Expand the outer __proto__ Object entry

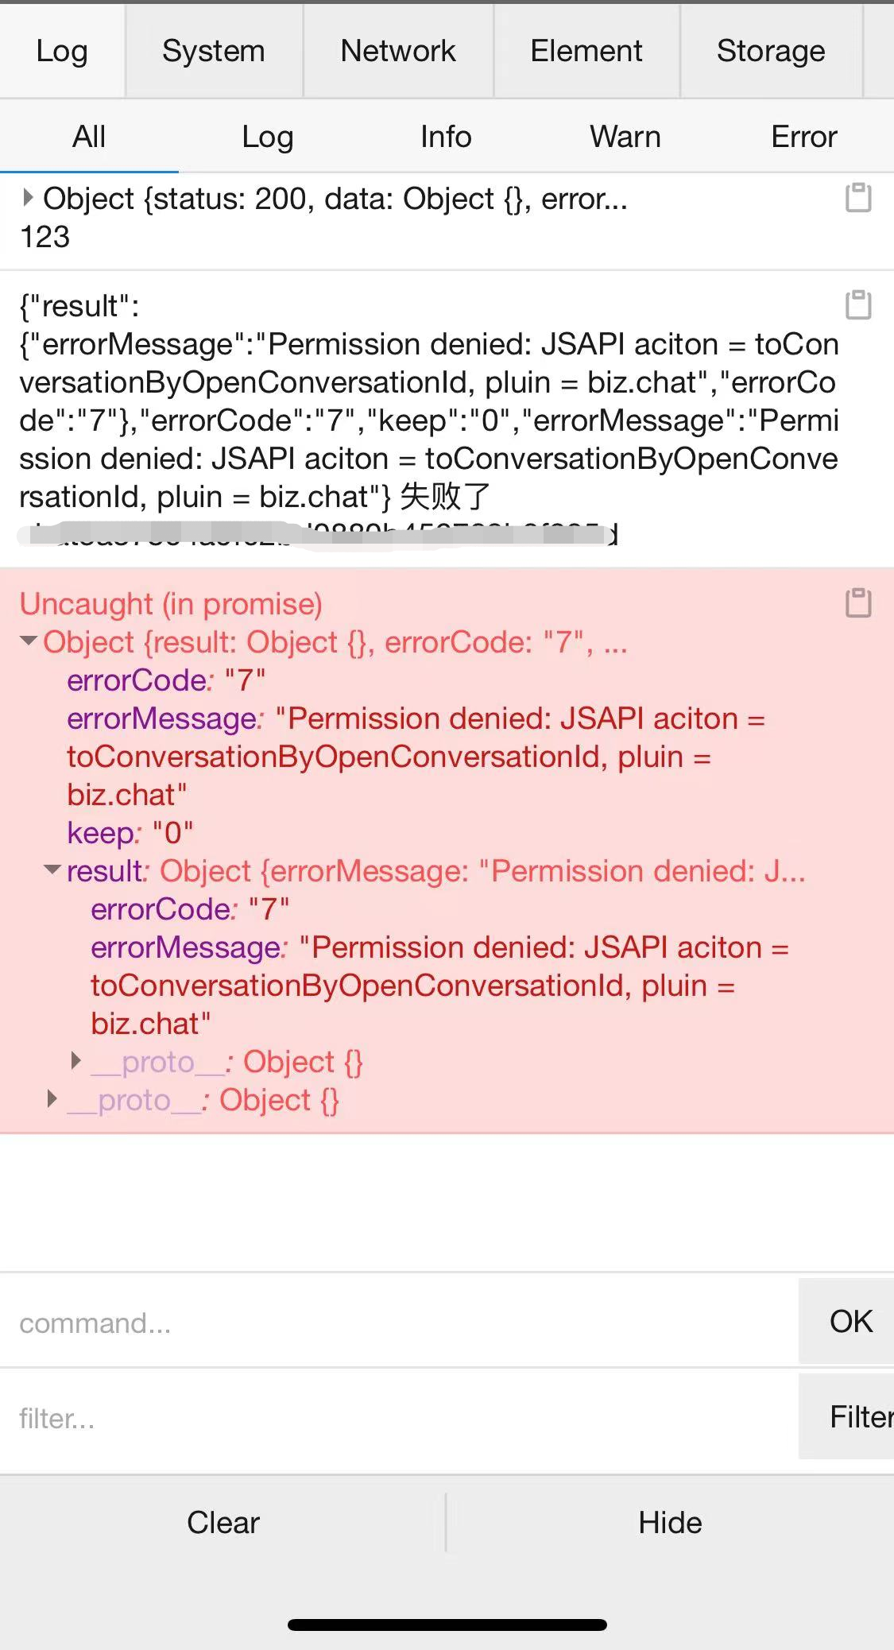52,1098
